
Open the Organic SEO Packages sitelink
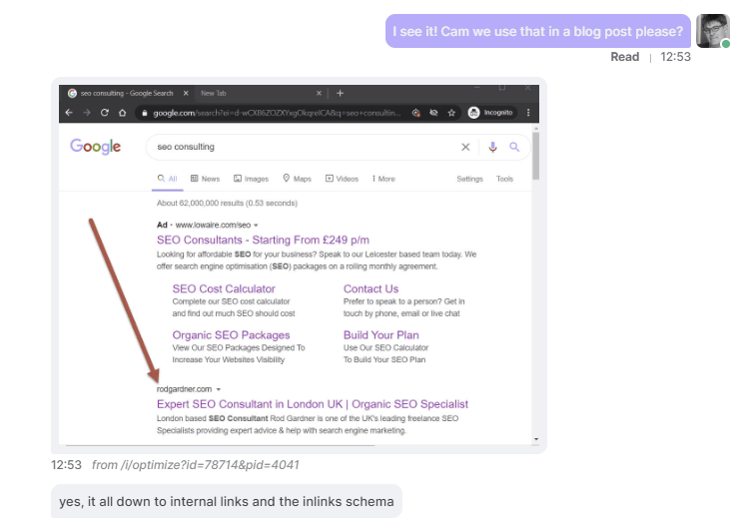[x=231, y=335]
